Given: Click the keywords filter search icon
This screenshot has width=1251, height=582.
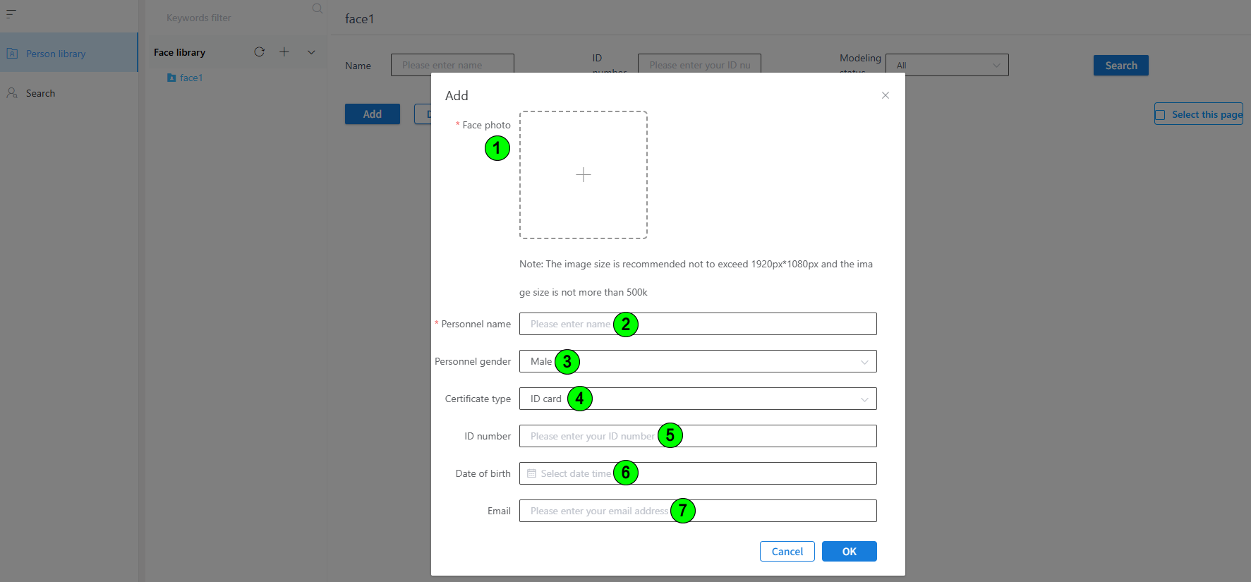Looking at the screenshot, I should click(x=317, y=8).
